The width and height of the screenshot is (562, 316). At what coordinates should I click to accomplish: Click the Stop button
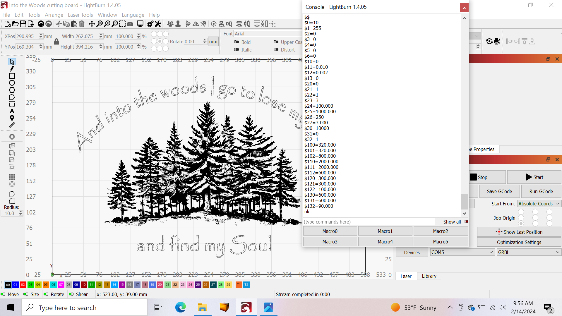[x=487, y=177]
